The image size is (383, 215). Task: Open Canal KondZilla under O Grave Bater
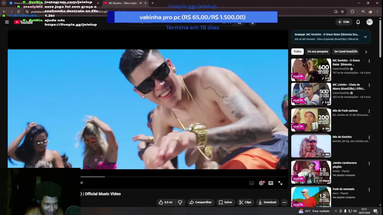pyautogui.click(x=341, y=69)
